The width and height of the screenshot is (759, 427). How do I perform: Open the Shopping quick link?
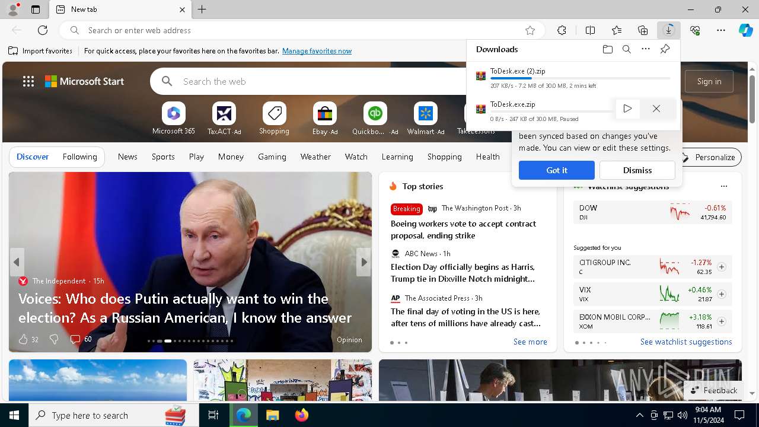274,119
